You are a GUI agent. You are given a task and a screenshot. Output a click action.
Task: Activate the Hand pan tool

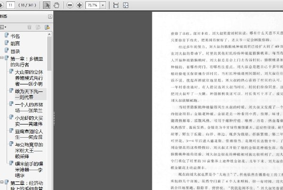[x=56, y=5]
